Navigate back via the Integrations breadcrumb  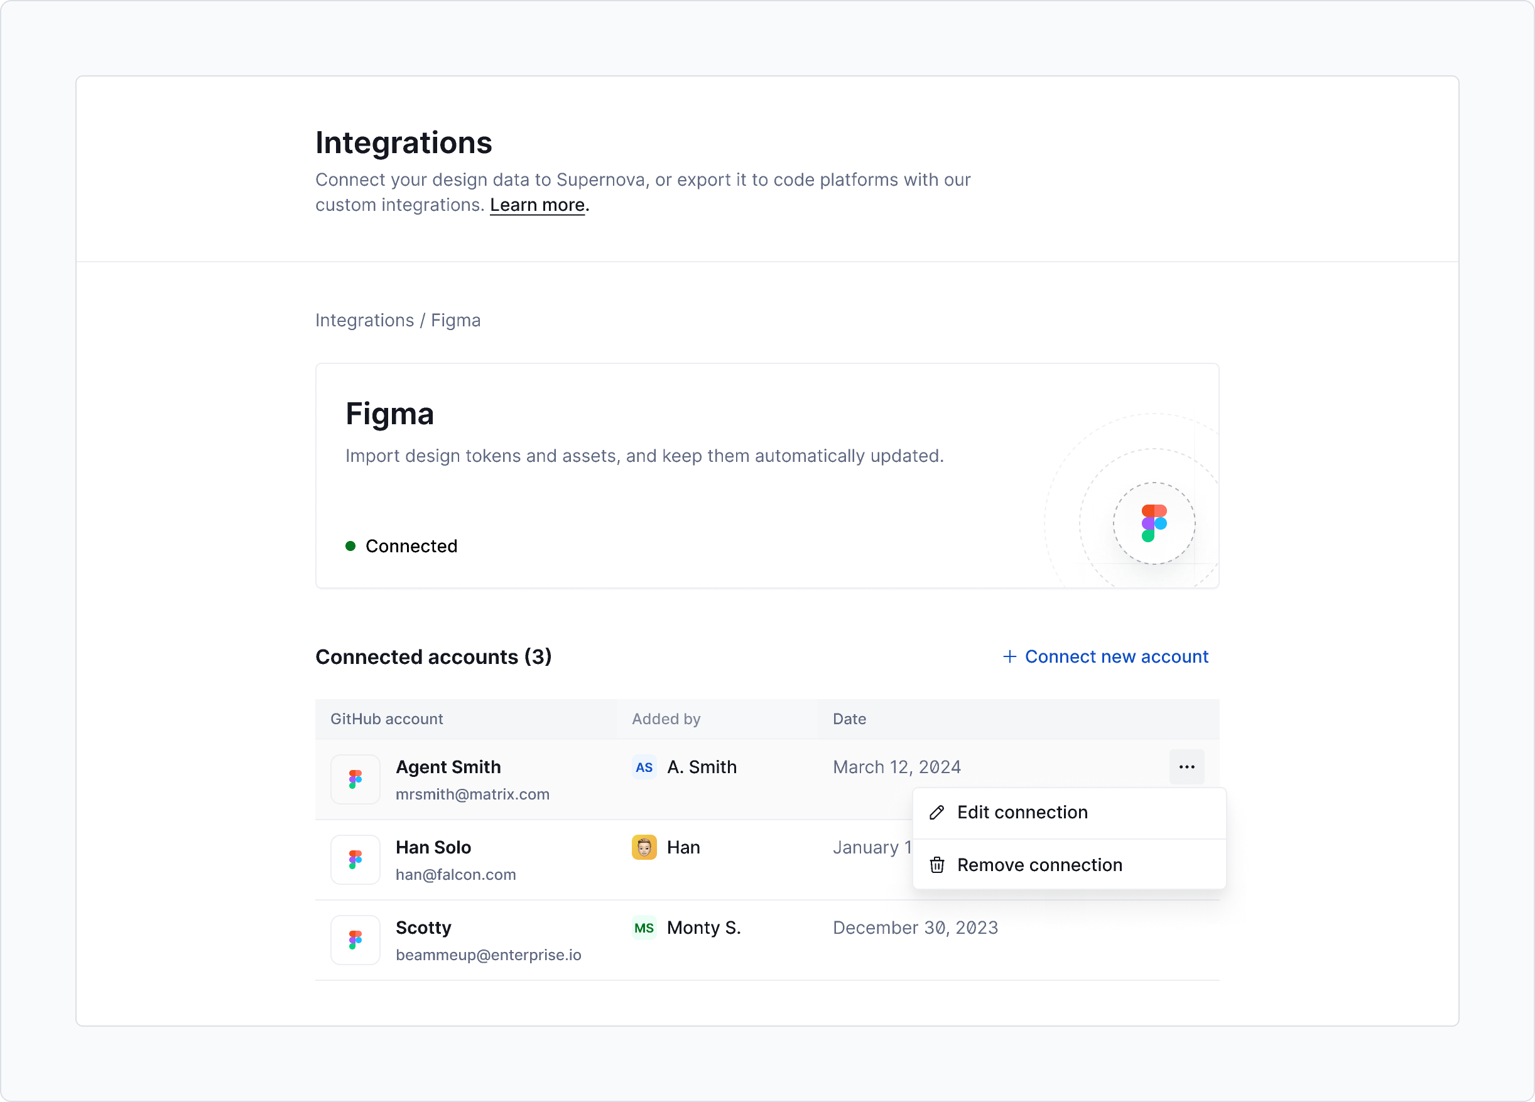(x=365, y=320)
